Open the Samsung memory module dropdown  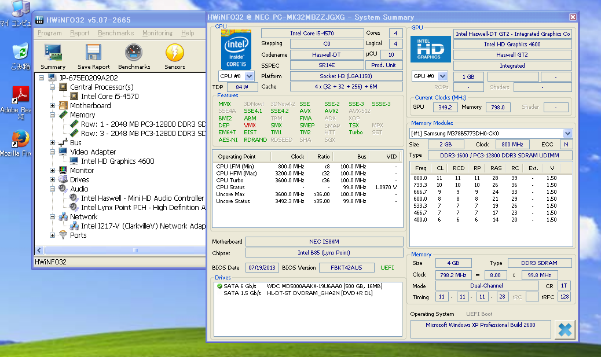tap(567, 134)
